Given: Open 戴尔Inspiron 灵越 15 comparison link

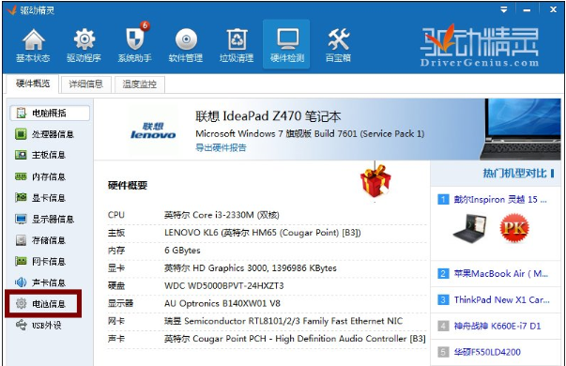Looking at the screenshot, I should (500, 200).
